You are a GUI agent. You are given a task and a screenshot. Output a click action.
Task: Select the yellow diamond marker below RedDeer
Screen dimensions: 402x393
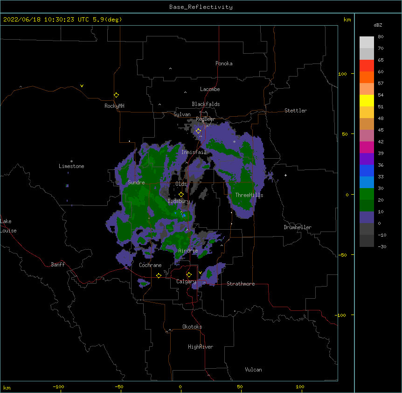[x=199, y=131]
